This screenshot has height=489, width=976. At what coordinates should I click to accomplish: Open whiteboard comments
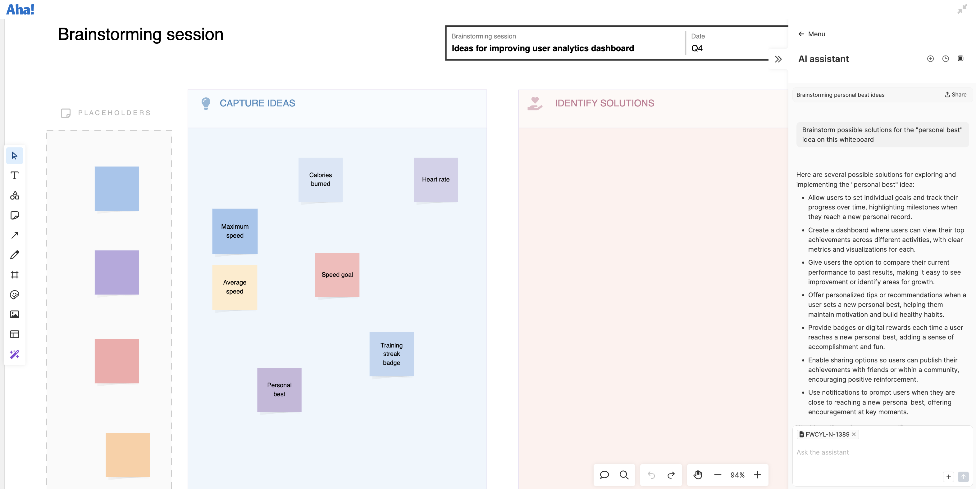pos(604,475)
